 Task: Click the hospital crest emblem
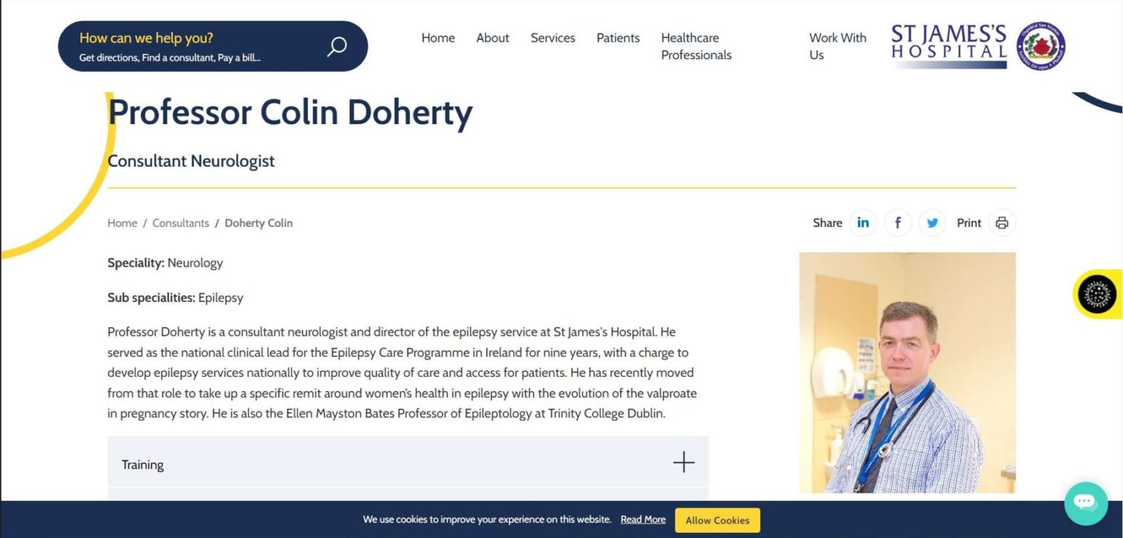(x=1041, y=45)
